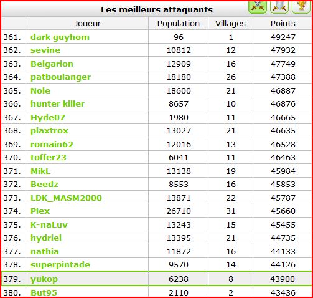Image resolution: width=313 pixels, height=298 pixels.
Task: Open hunter killer's profile
Action: point(58,104)
